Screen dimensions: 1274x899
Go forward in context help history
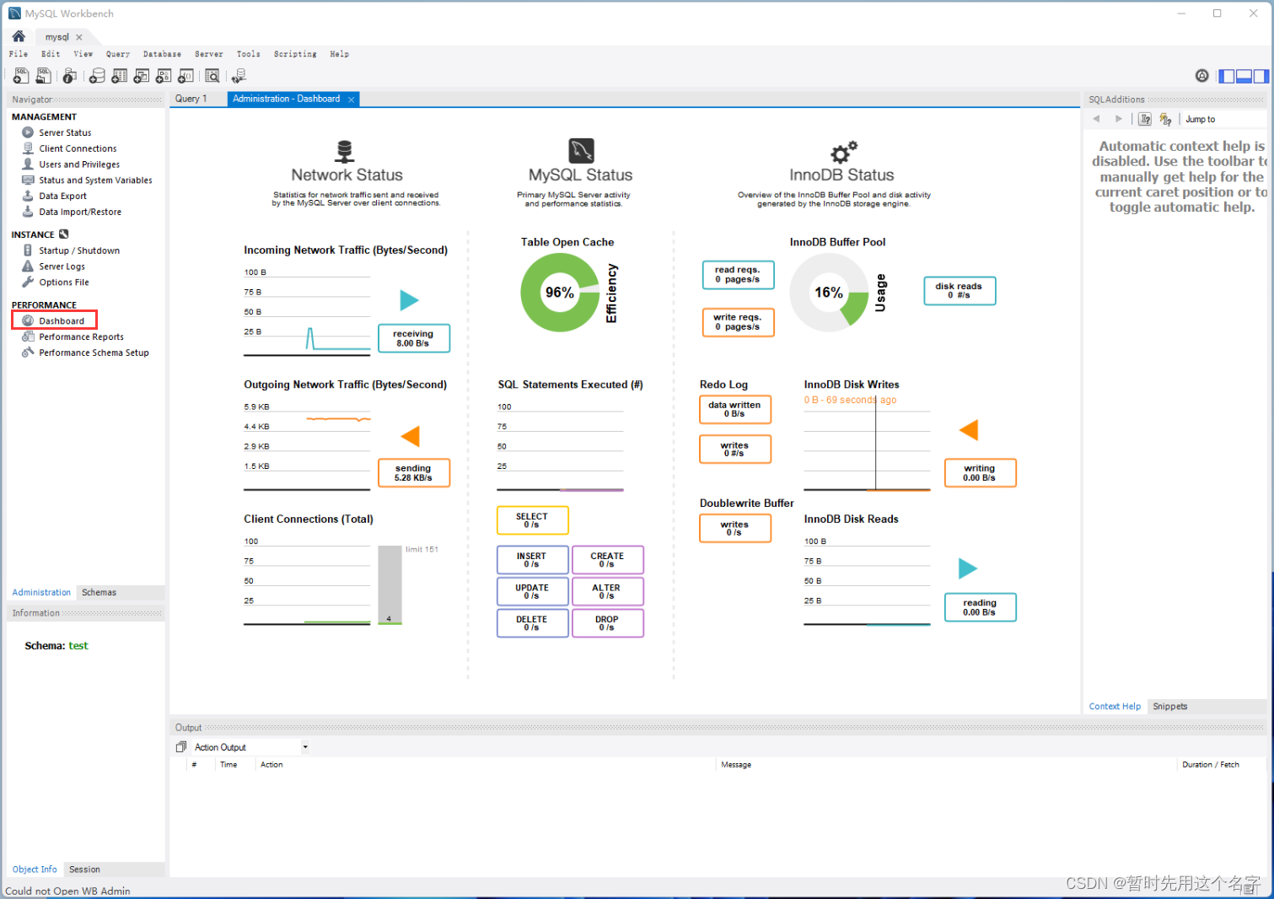(1119, 119)
